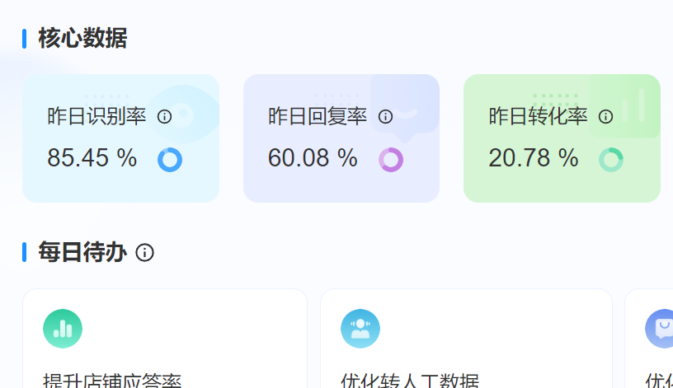Viewport: 673px width, 388px height.
Task: Click the blue donut chart for 识别率
Action: 170,159
